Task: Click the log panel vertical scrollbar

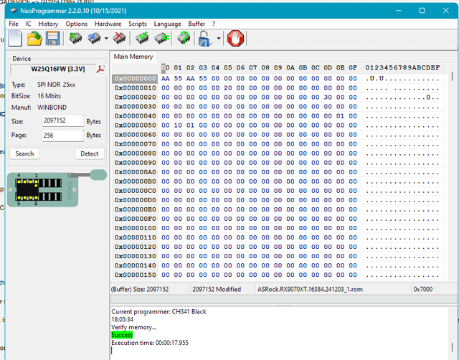Action: coord(453,333)
